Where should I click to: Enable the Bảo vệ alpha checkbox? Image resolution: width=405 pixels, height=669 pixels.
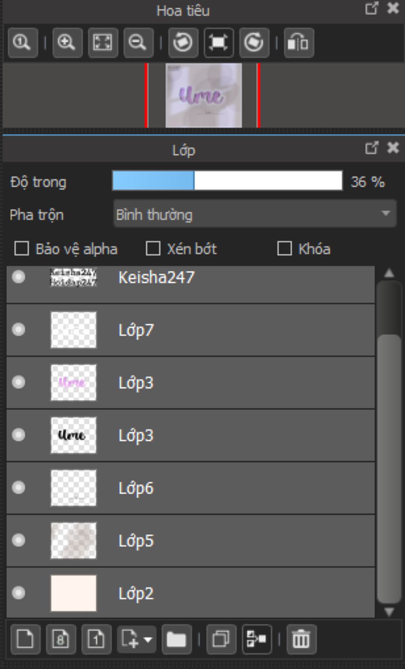(21, 249)
